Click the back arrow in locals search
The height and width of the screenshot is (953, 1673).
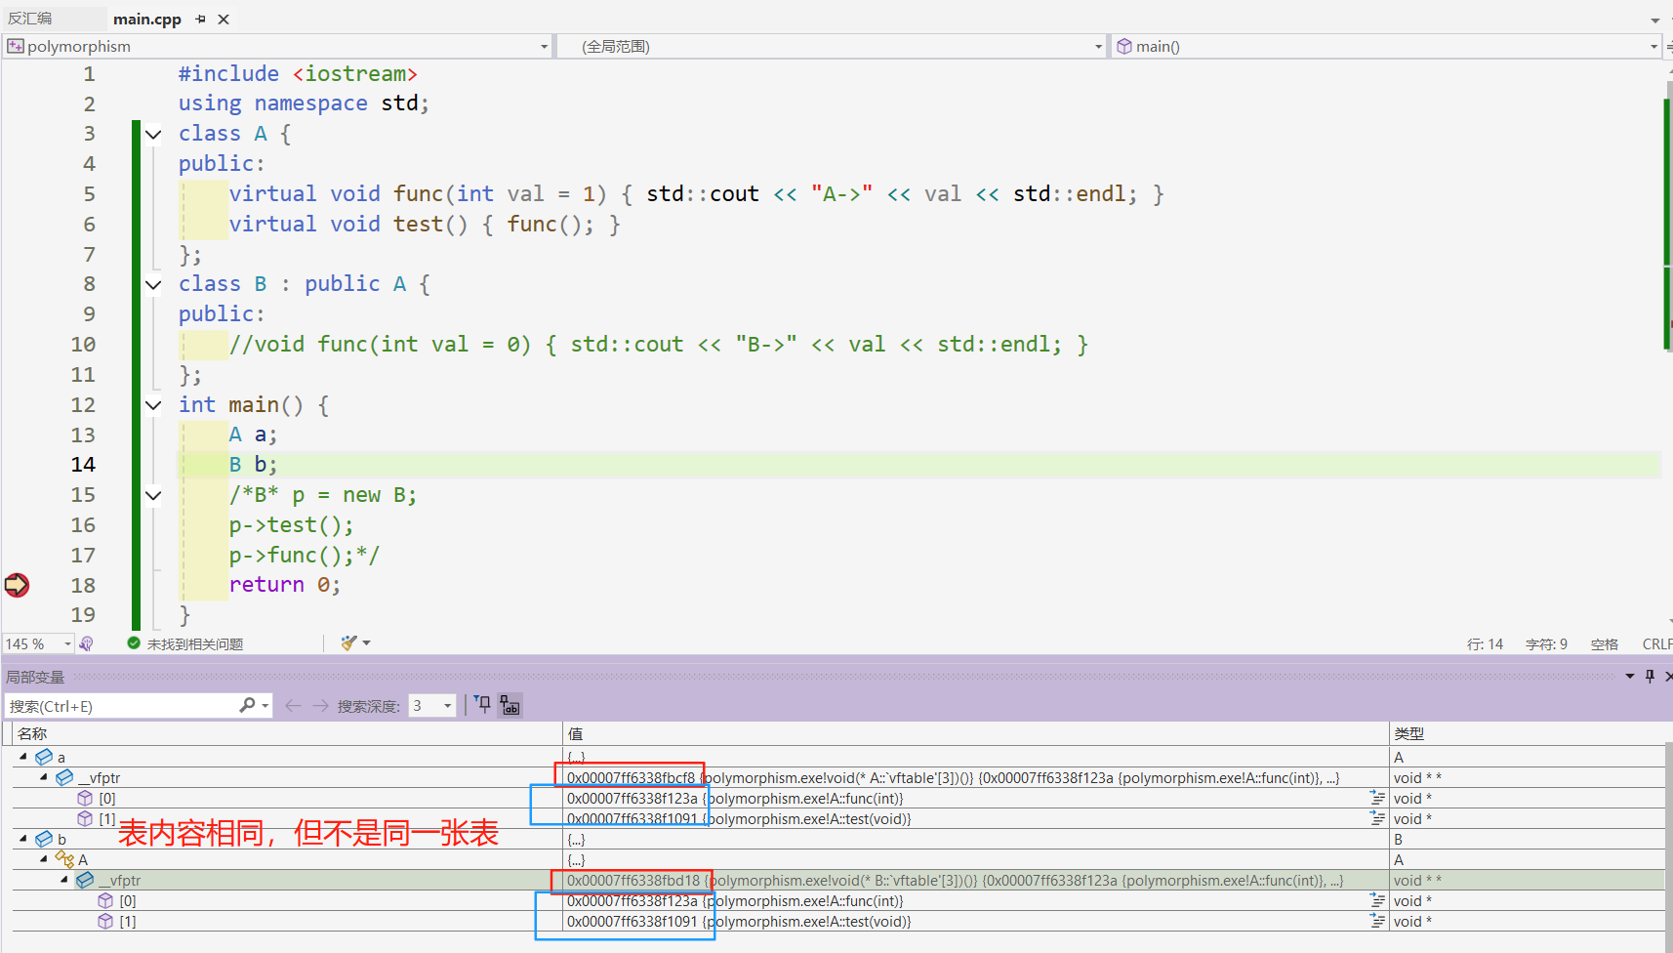293,705
